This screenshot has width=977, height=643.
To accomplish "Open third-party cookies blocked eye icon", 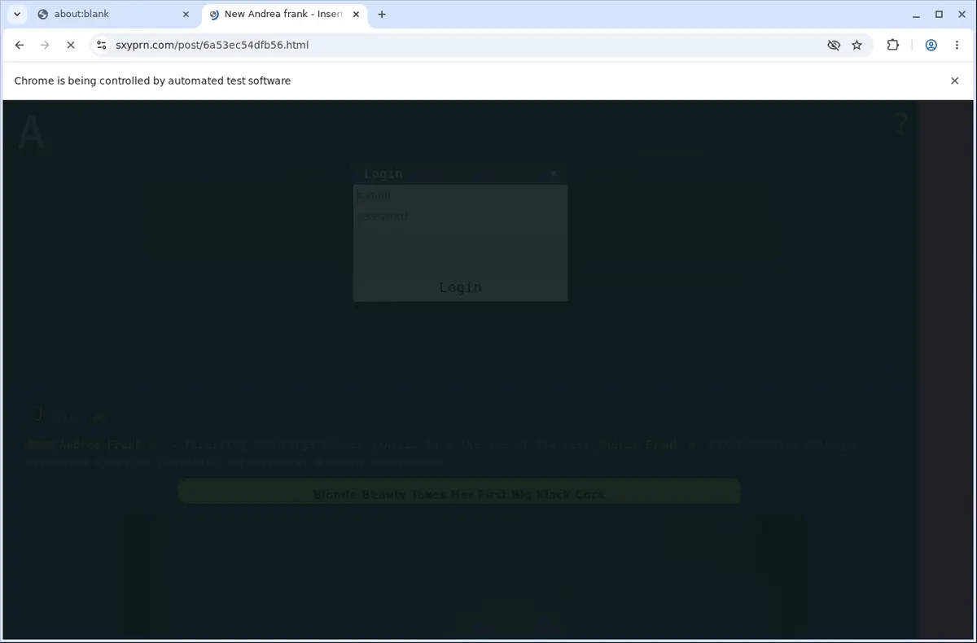I will click(x=833, y=45).
